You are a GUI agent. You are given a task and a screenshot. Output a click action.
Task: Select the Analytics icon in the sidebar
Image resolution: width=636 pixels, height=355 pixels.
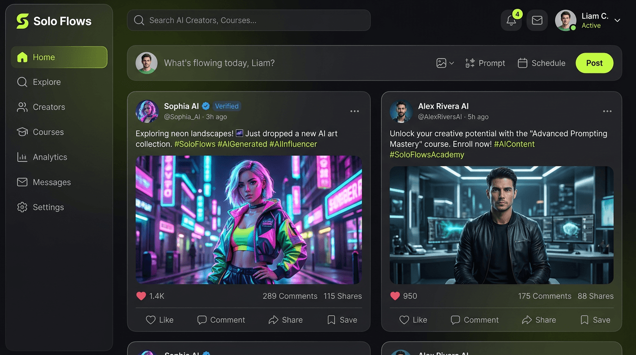(22, 157)
